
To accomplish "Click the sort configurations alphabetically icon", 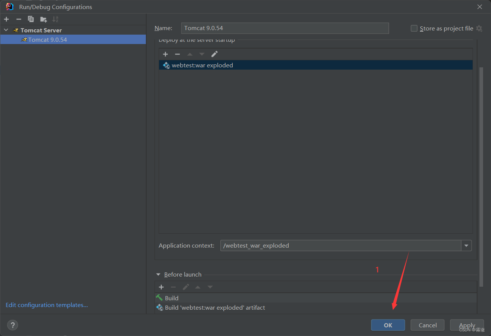I will [55, 19].
